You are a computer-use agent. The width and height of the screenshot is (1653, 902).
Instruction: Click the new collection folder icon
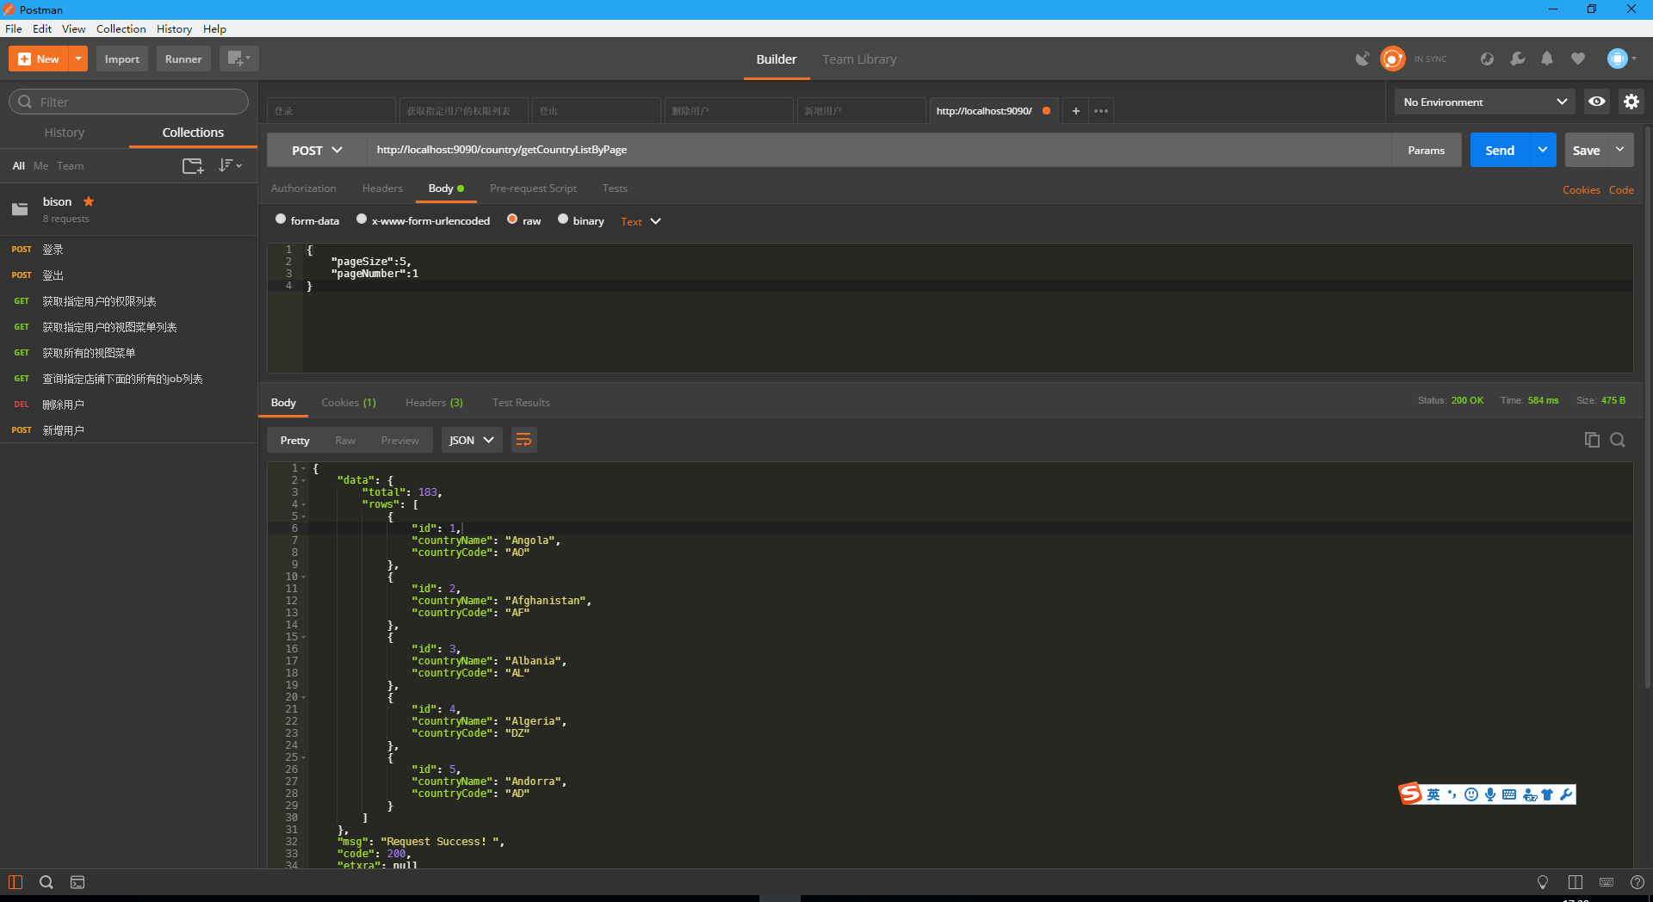pos(193,166)
